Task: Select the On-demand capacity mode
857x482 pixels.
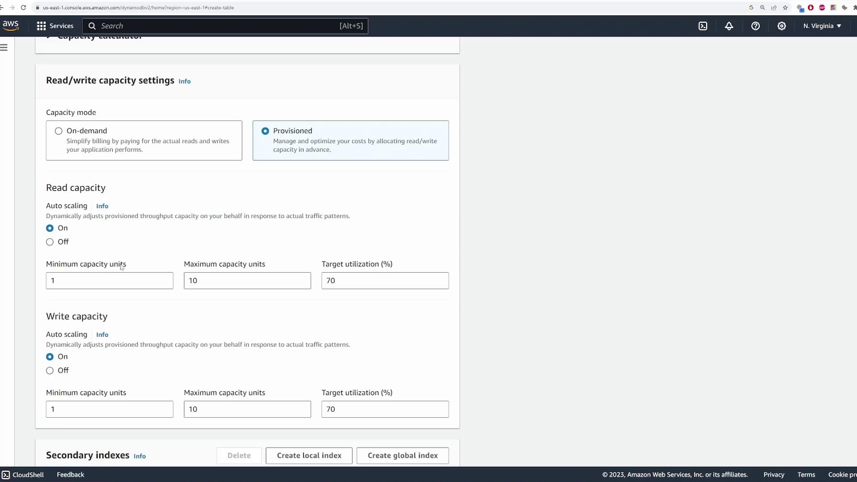Action: (58, 131)
